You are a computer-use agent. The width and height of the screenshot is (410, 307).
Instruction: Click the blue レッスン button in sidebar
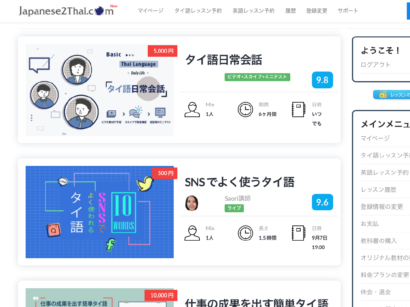392,94
